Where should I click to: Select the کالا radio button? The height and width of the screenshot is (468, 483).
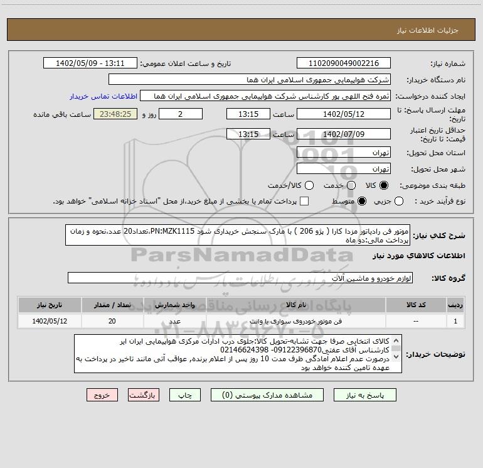(x=384, y=185)
